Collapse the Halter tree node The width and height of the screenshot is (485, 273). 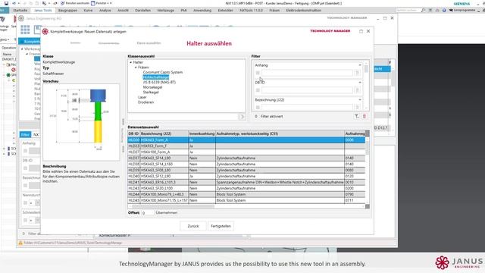[x=131, y=62]
